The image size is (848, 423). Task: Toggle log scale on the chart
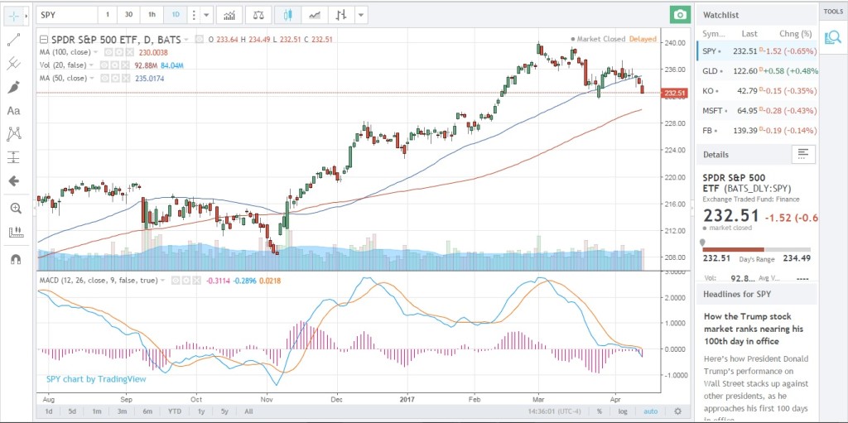click(623, 411)
